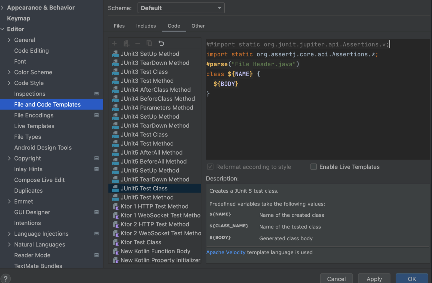Select Ktor 2 WebSocket Test Method template

click(155, 233)
